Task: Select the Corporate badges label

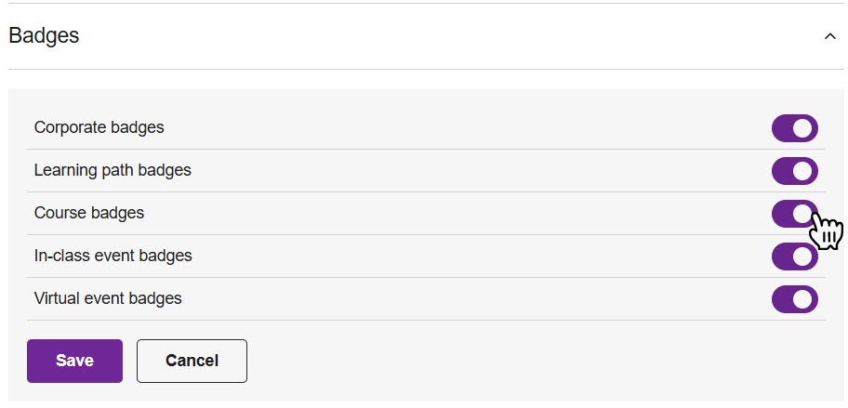Action: [x=99, y=128]
